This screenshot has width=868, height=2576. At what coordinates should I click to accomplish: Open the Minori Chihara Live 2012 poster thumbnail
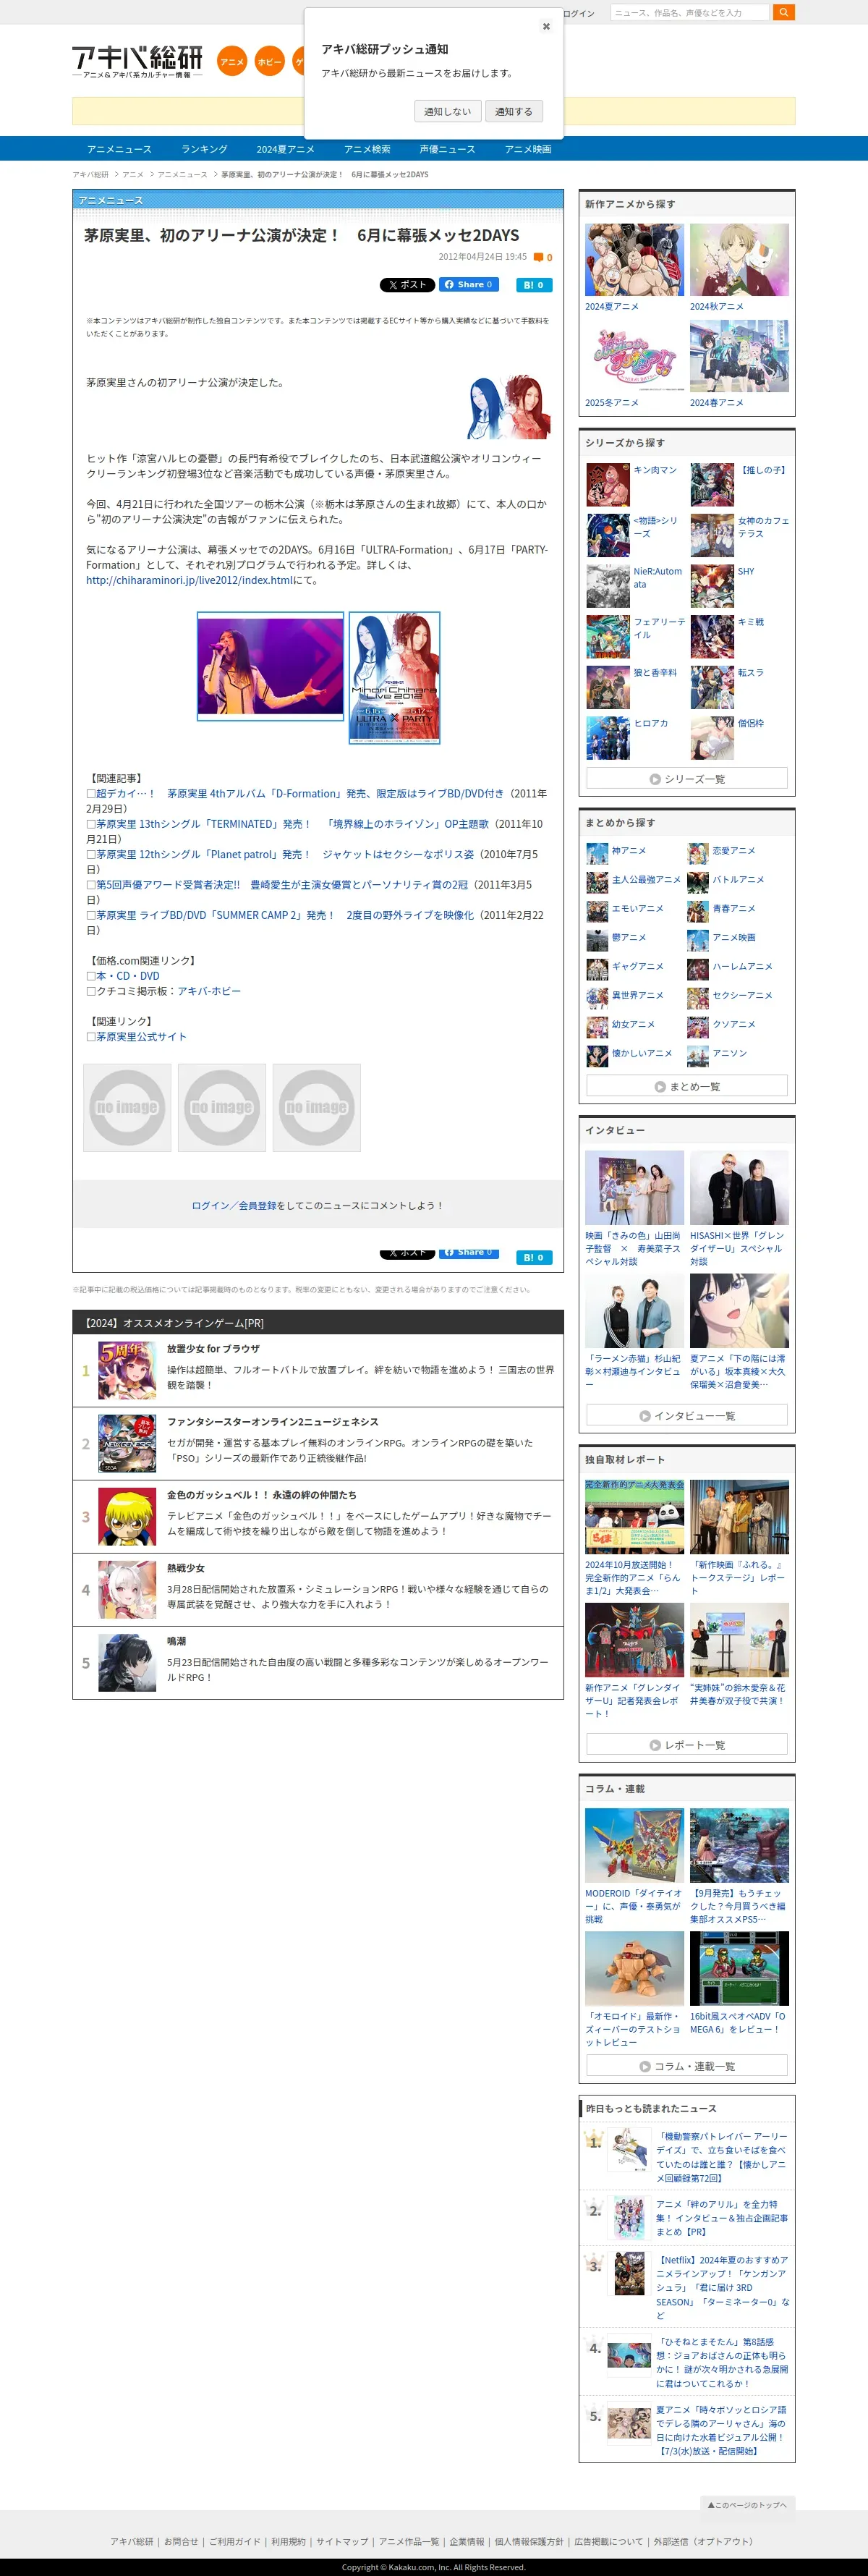pos(394,678)
